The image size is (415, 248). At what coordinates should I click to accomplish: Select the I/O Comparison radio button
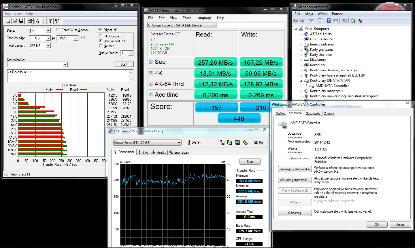click(101, 36)
